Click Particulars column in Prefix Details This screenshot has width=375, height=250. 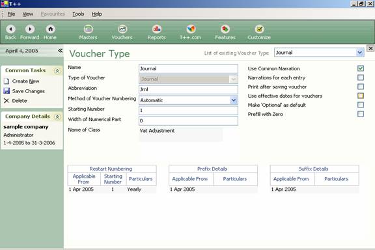tap(235, 179)
